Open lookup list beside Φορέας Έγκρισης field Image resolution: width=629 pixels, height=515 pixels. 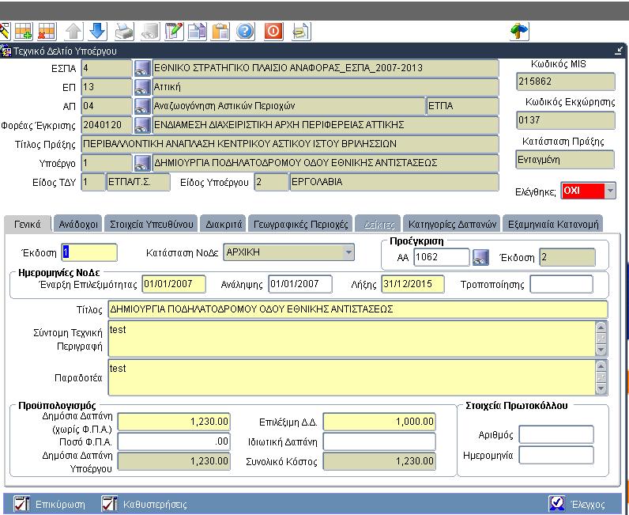click(142, 125)
